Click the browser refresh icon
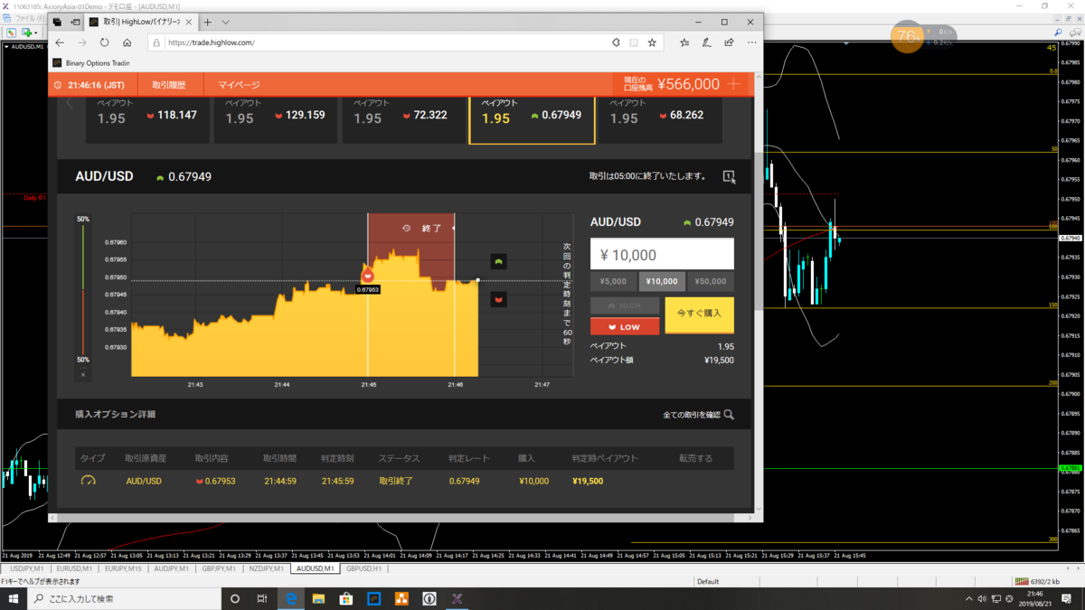1085x610 pixels. (x=104, y=42)
